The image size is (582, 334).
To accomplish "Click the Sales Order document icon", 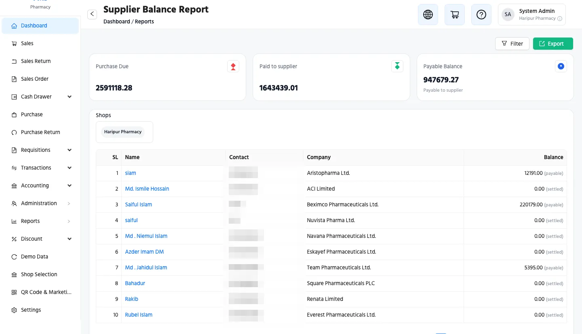I will click(14, 79).
